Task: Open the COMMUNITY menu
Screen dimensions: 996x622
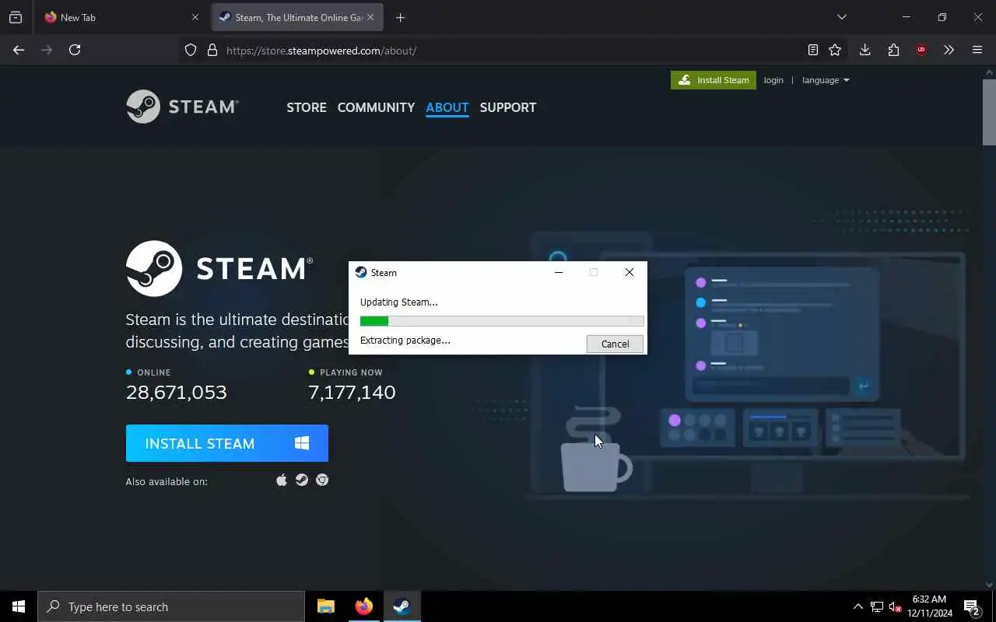Action: click(376, 107)
